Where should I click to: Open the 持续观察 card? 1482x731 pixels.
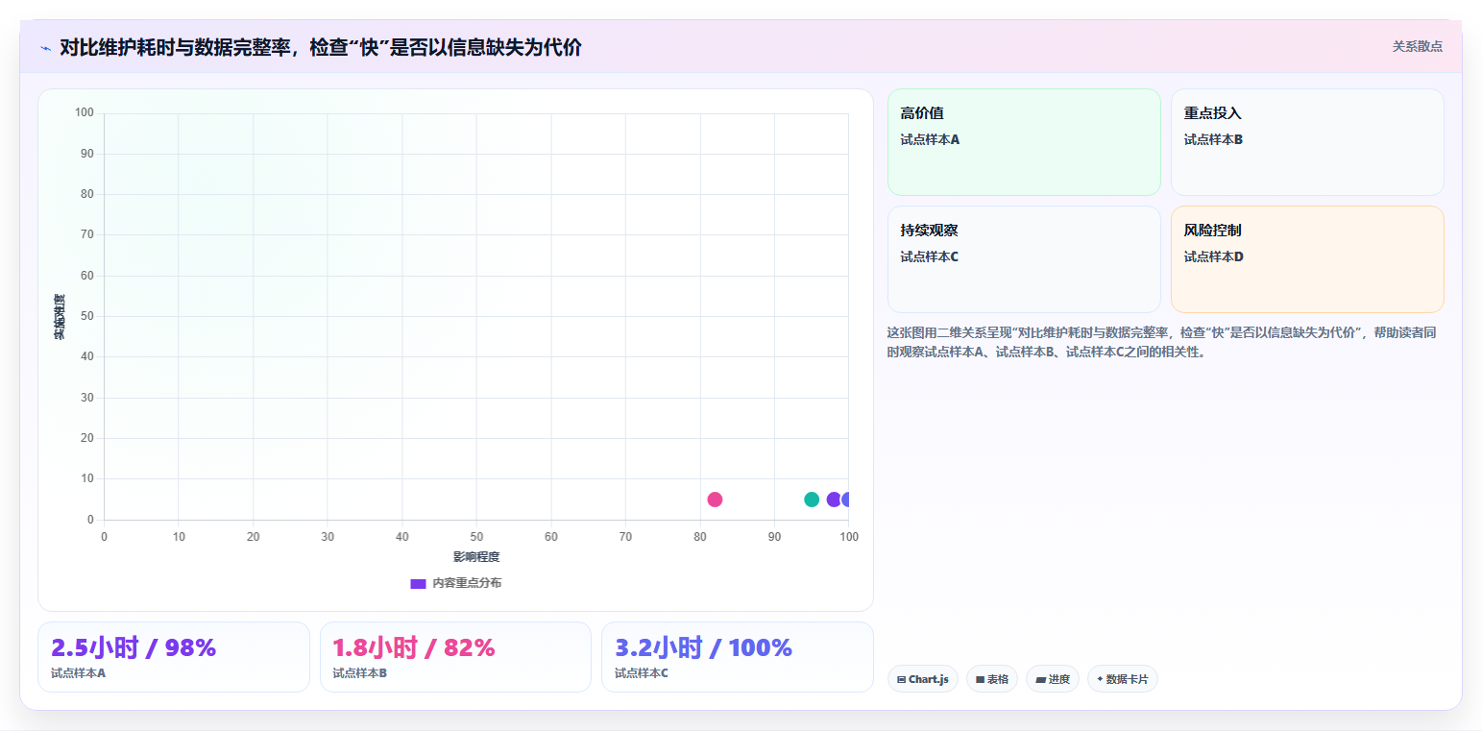point(1024,259)
